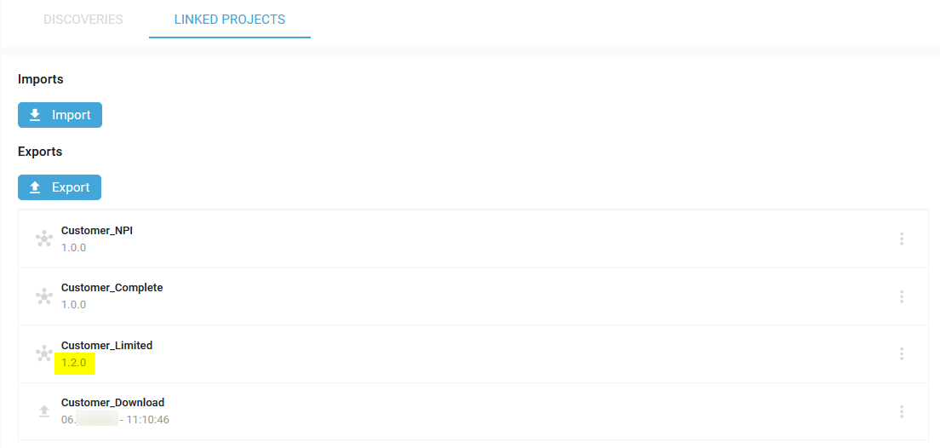Click the linked project icon beside Customer_NPI
The image size is (940, 448).
[x=43, y=238]
